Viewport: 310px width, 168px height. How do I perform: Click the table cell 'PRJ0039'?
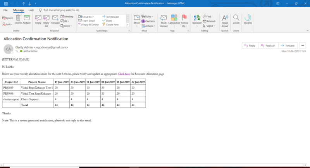point(11,88)
